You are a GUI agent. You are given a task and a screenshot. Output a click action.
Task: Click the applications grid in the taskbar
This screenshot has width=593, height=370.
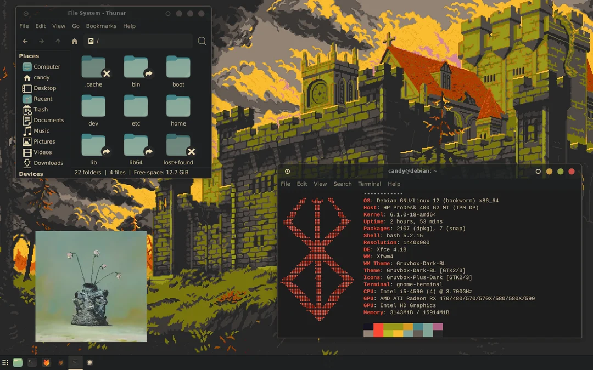pyautogui.click(x=4, y=362)
